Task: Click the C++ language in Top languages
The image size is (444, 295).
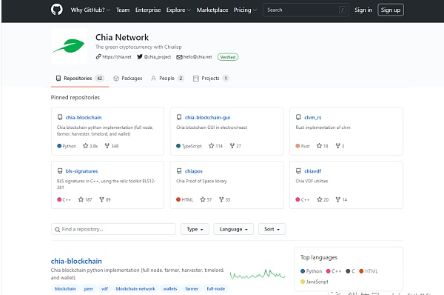Action: [334, 271]
